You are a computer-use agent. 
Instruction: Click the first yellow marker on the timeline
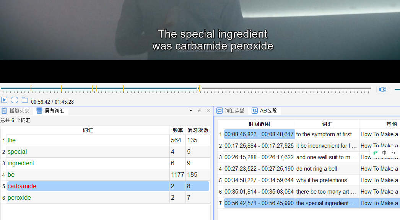pos(31,88)
